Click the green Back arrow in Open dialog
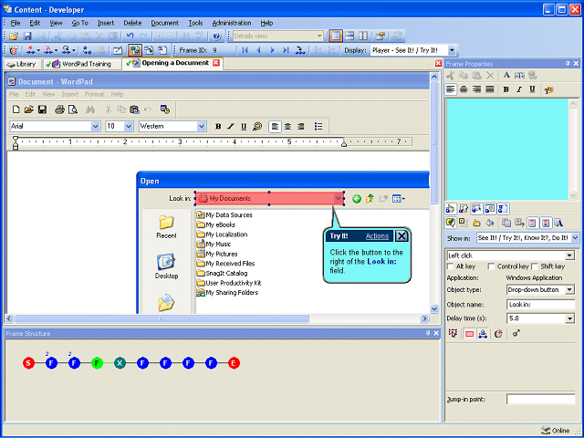Screen dimensions: 584x438 coord(357,199)
